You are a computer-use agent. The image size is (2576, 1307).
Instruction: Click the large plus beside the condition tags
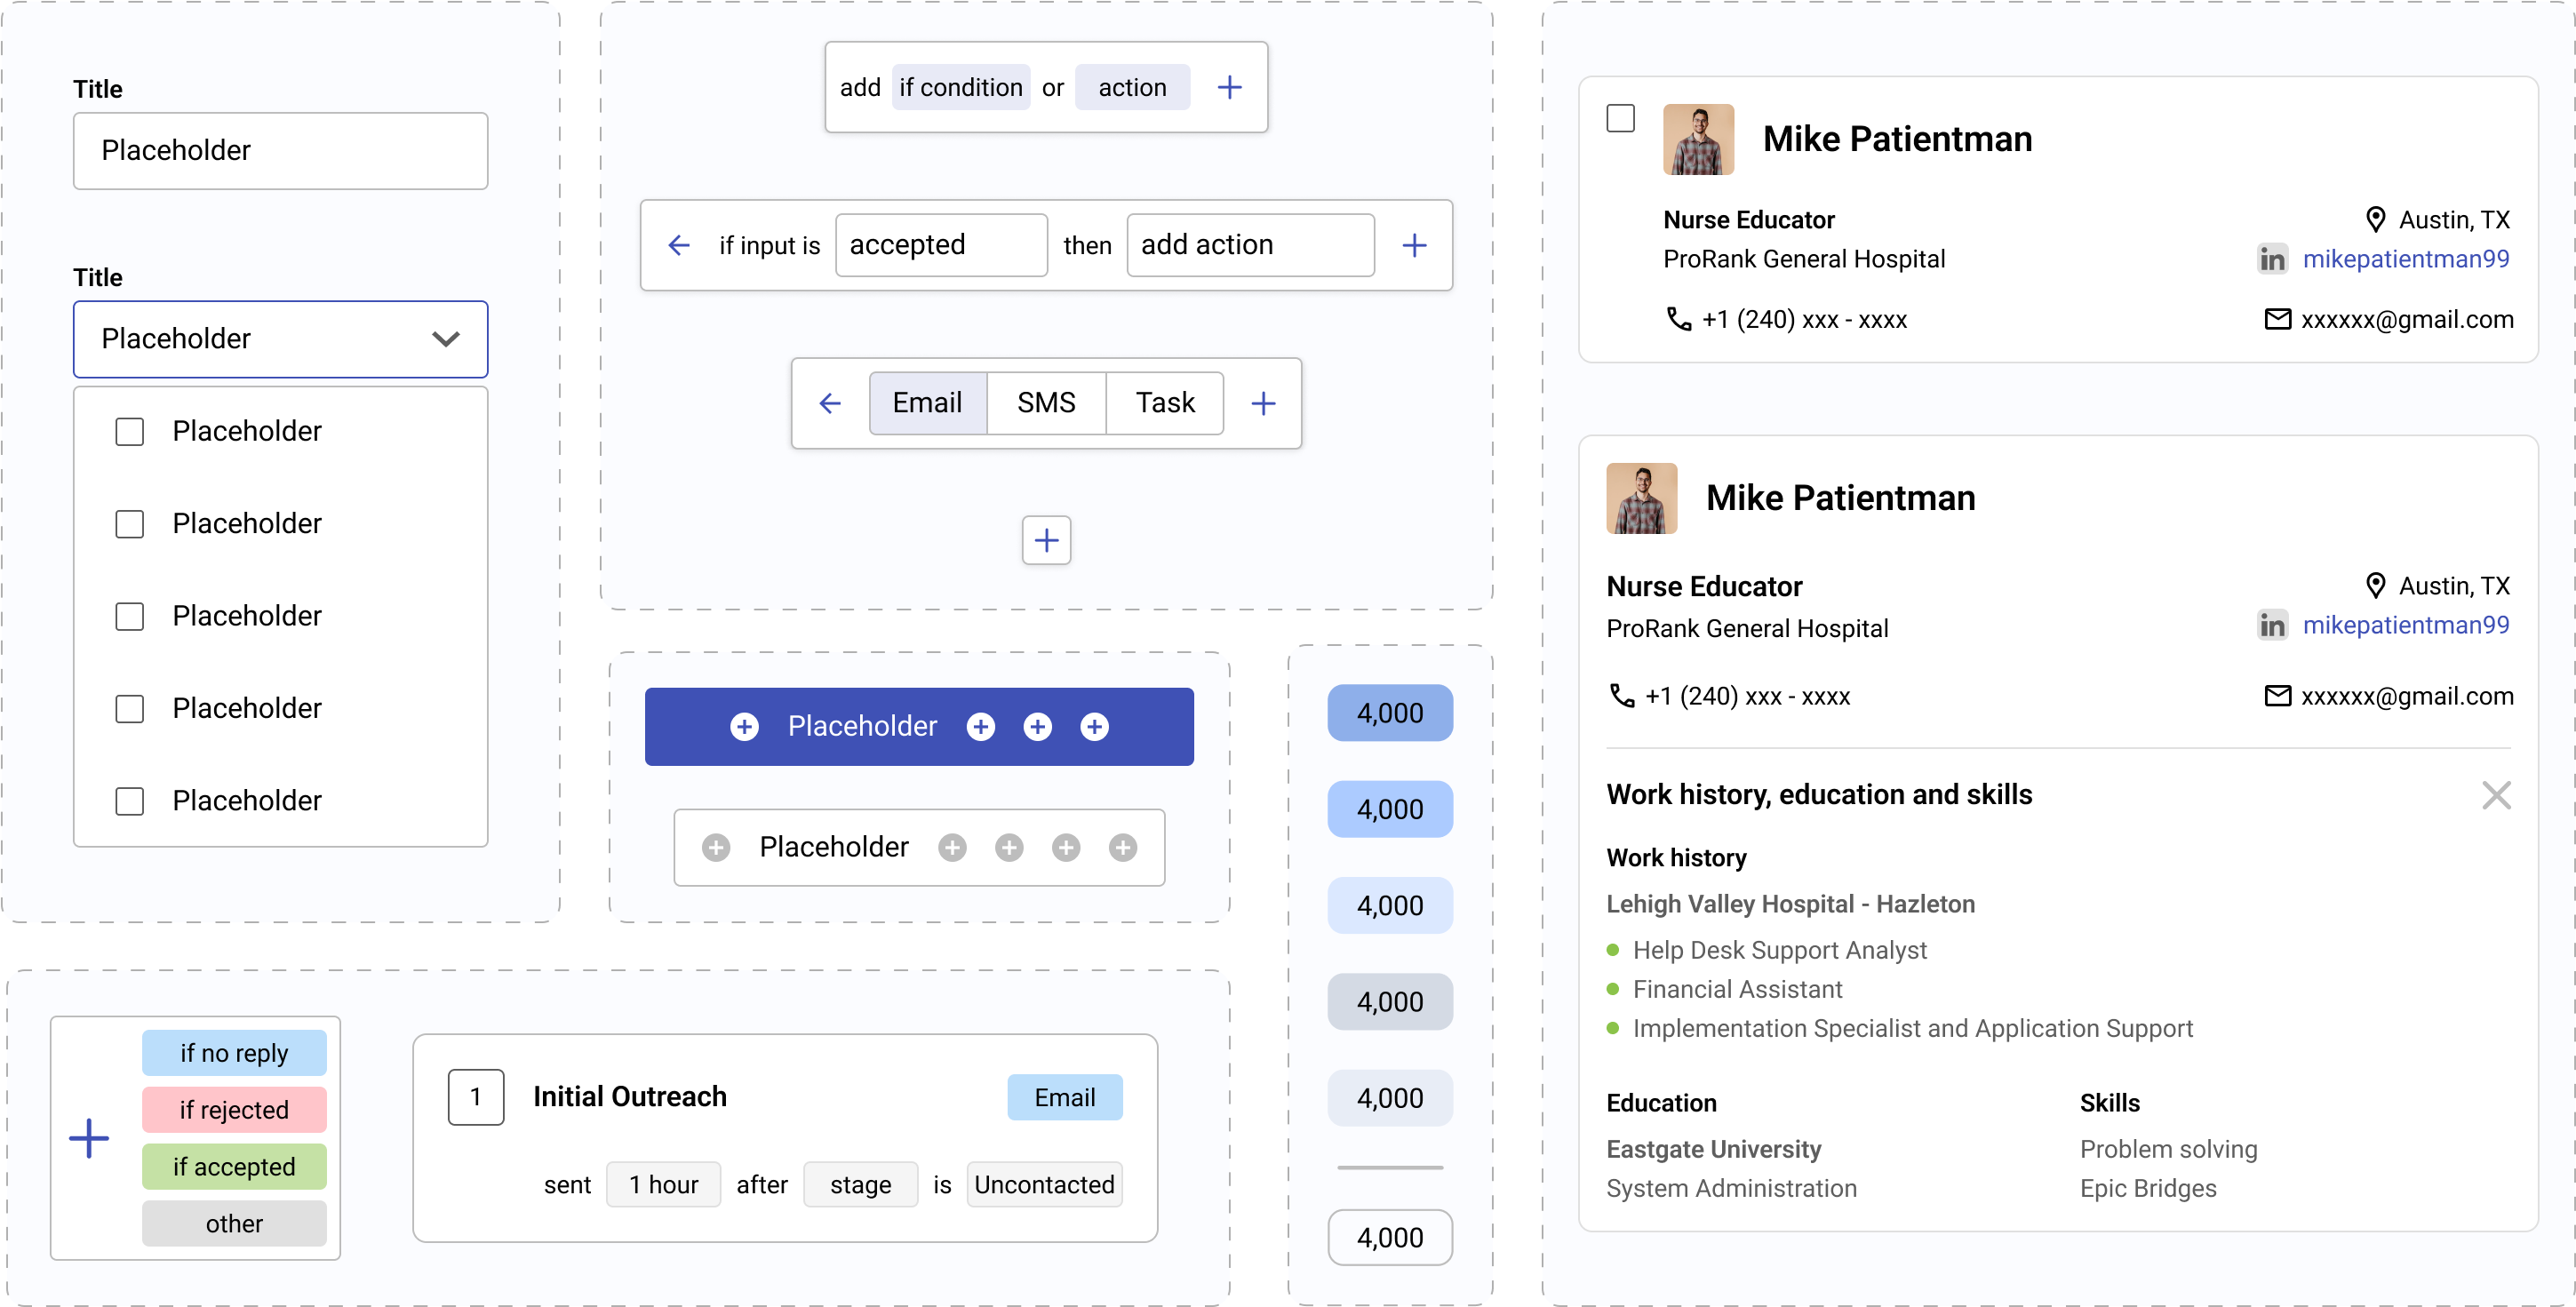[89, 1138]
